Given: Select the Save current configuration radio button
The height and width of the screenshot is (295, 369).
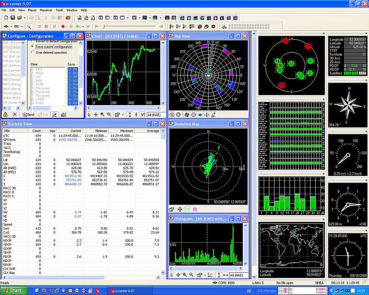Looking at the screenshot, I should click(32, 47).
